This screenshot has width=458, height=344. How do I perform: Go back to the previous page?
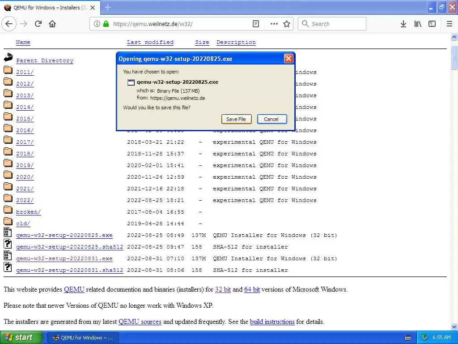9,24
